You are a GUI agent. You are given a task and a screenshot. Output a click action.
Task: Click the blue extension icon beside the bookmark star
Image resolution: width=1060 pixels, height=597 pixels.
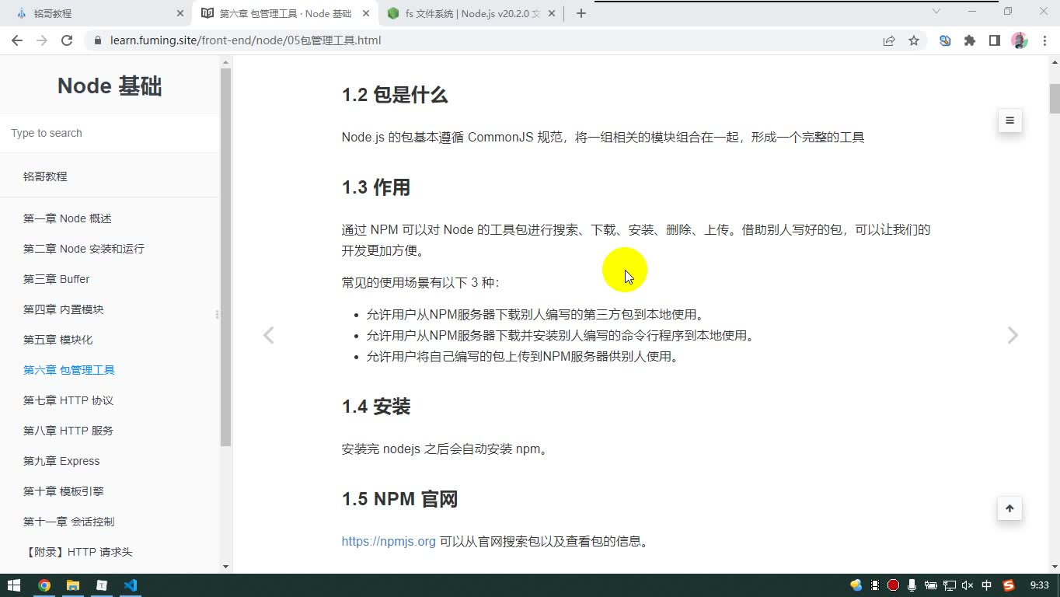coord(945,40)
